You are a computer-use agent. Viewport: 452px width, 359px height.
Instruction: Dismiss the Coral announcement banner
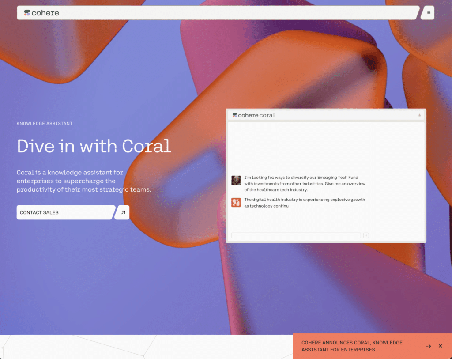[441, 346]
